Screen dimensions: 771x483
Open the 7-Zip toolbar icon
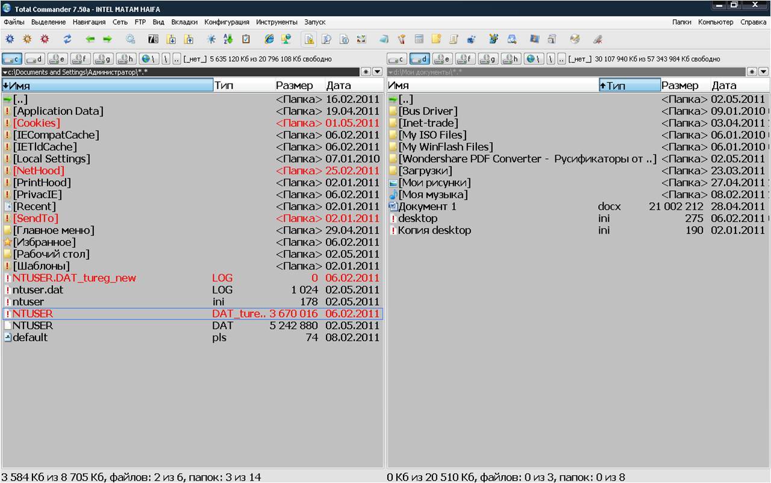tap(153, 39)
